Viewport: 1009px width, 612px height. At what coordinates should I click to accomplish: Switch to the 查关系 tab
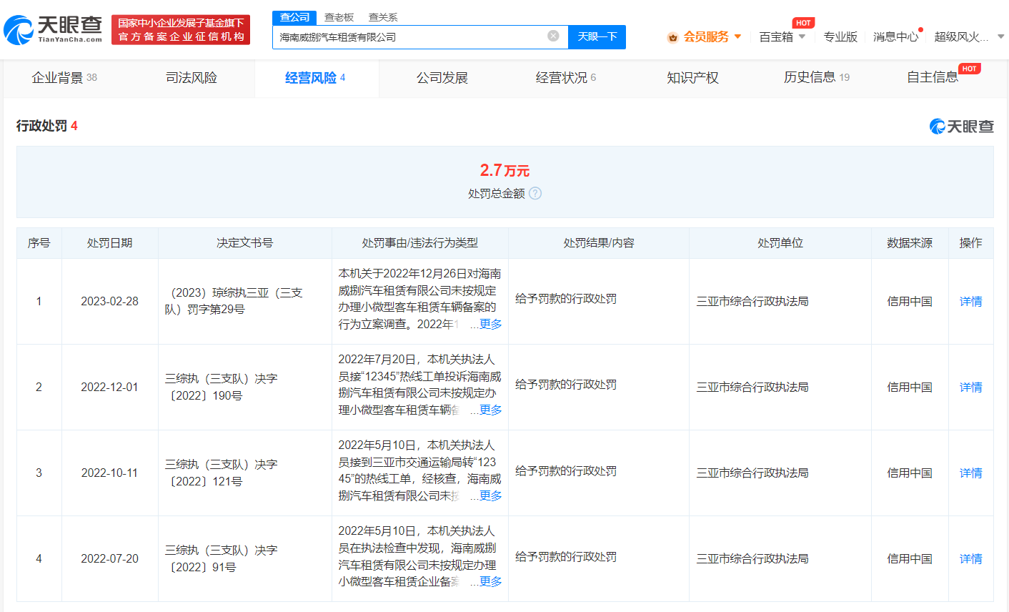(383, 16)
